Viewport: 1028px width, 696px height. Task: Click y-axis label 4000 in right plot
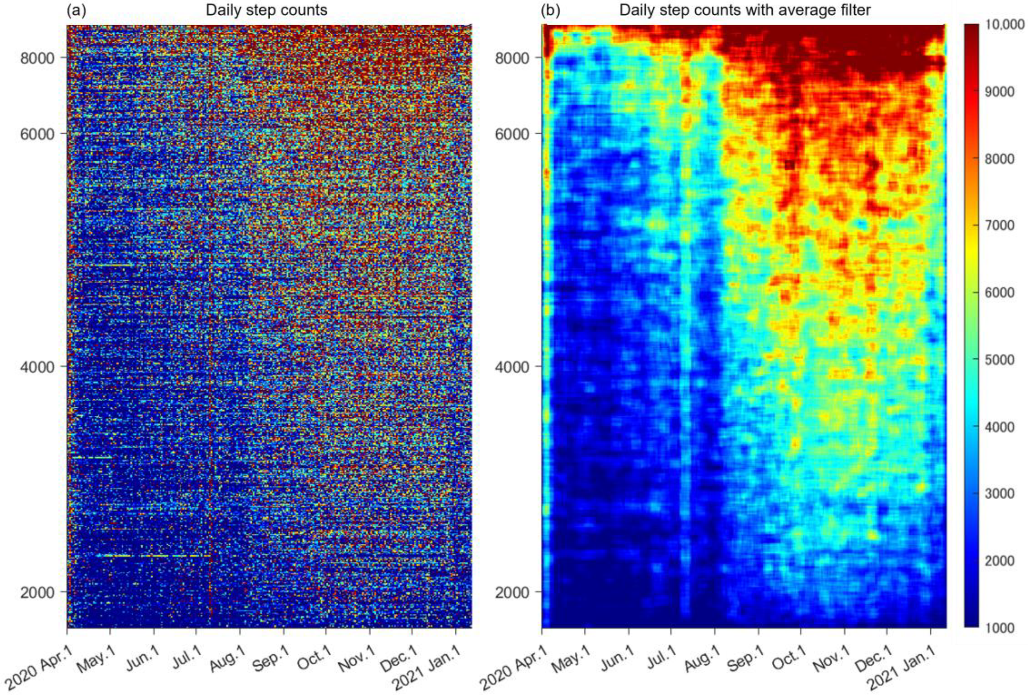tap(512, 367)
